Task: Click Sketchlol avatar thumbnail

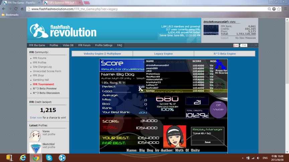Action: click(35, 148)
